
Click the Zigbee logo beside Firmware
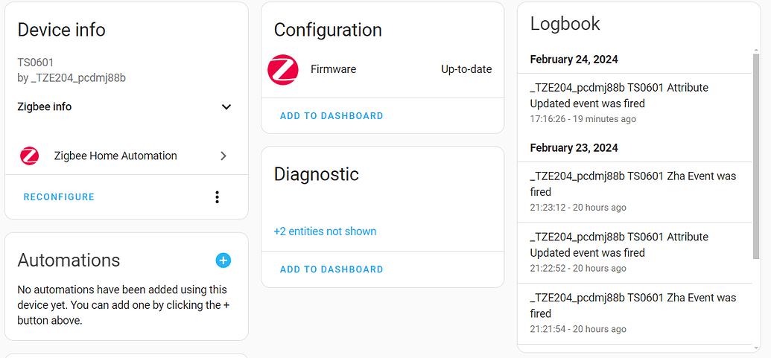pyautogui.click(x=283, y=70)
